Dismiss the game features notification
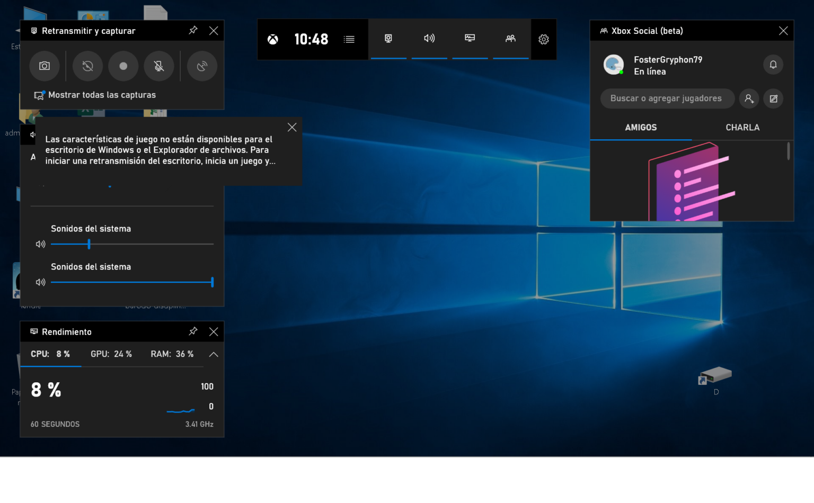This screenshot has height=503, width=814. pyautogui.click(x=292, y=127)
